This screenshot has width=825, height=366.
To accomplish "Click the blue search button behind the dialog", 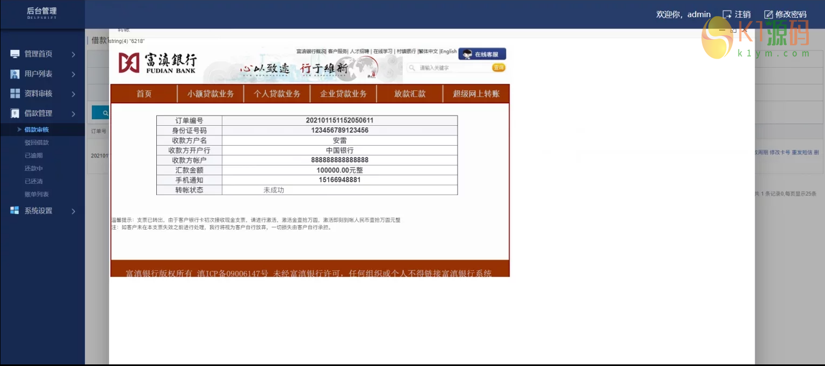I will point(100,112).
